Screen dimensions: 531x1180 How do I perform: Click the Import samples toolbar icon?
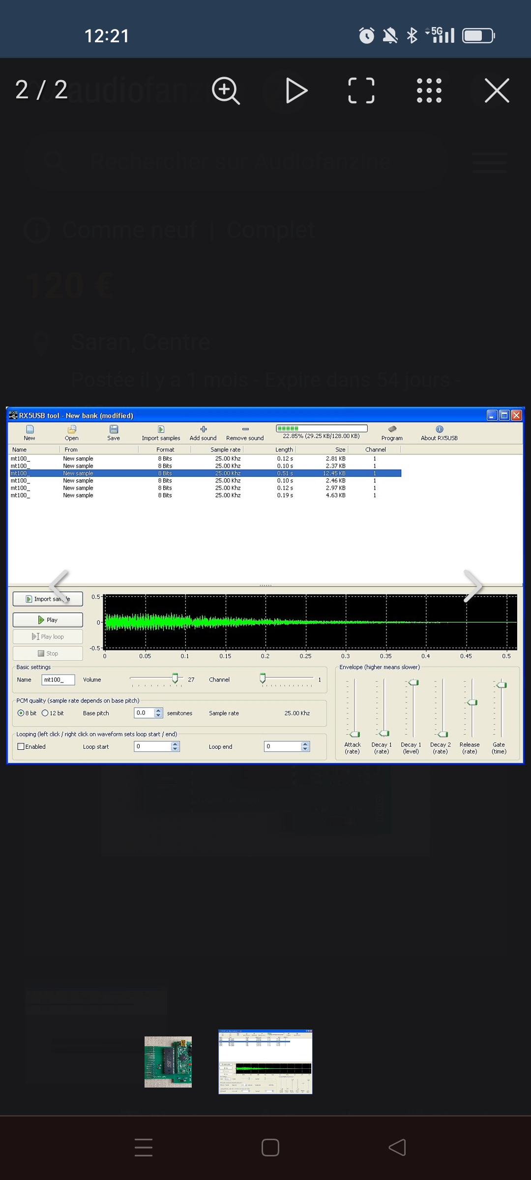click(161, 433)
